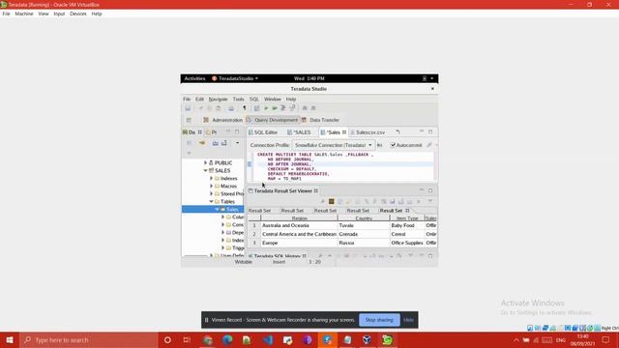Image resolution: width=619 pixels, height=348 pixels.
Task: Toggle the Autocommit checkbox
Action: [393, 145]
